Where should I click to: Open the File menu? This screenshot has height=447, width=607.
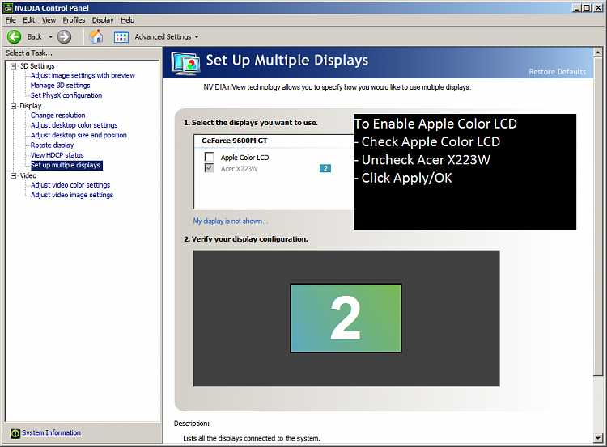(11, 20)
